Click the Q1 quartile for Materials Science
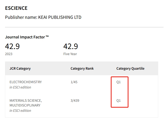The image size is (164, 120). click(119, 101)
